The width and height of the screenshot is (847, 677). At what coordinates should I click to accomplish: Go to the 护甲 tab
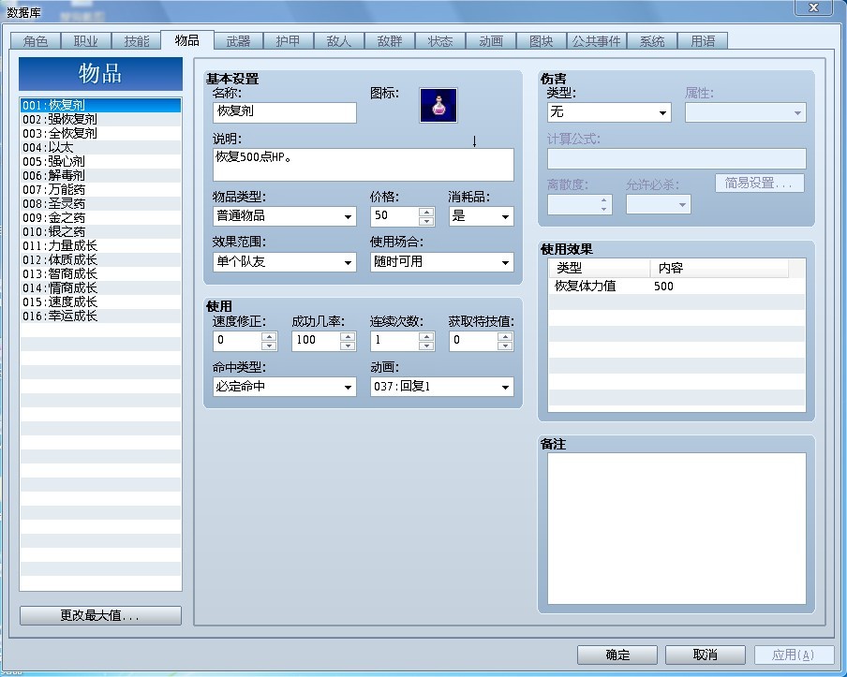[289, 41]
